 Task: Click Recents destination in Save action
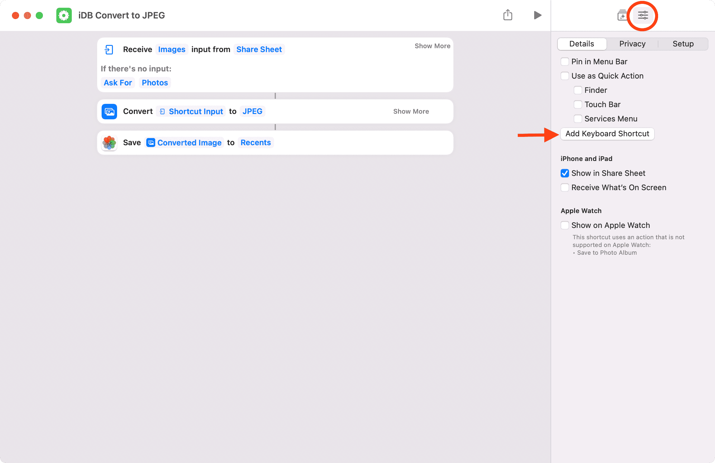[x=256, y=143]
